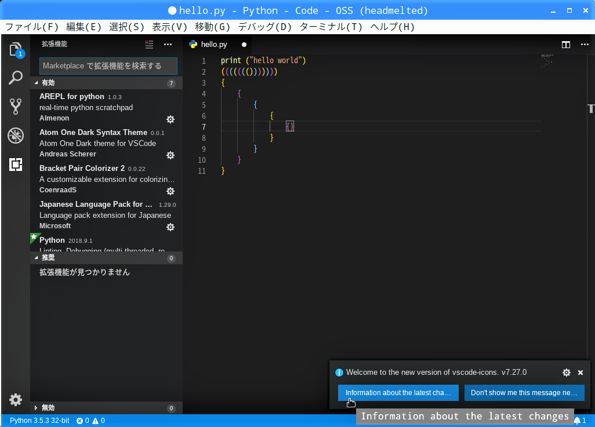
Task: Open the Extensions view icon
Action: click(16, 164)
